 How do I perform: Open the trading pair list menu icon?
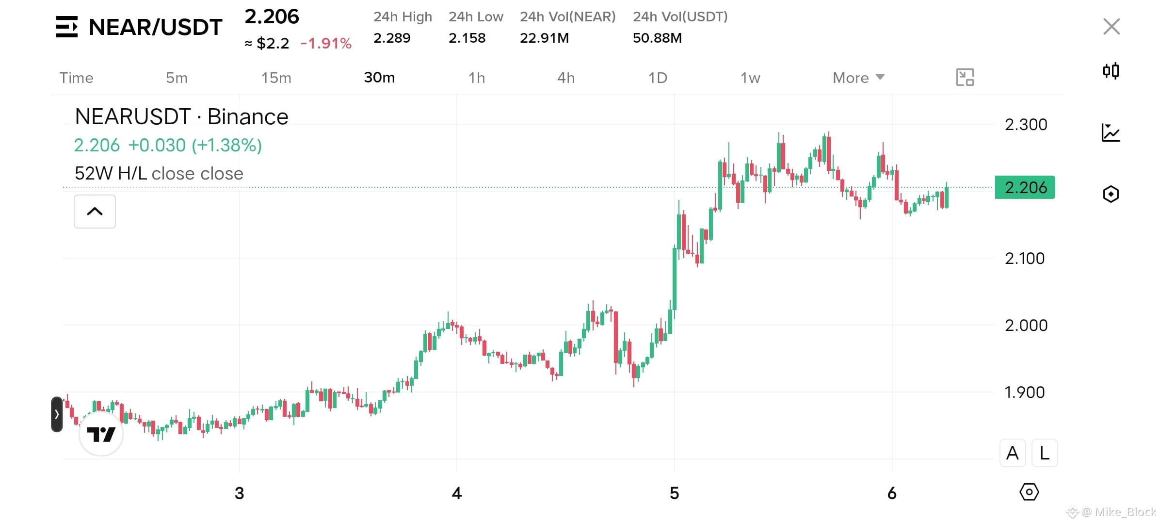click(67, 27)
